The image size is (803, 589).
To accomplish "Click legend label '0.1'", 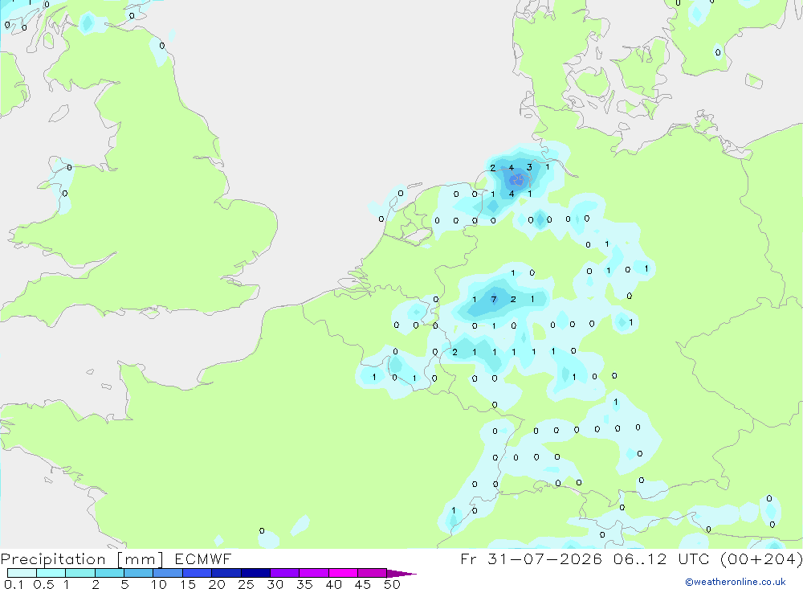I will point(14,584).
